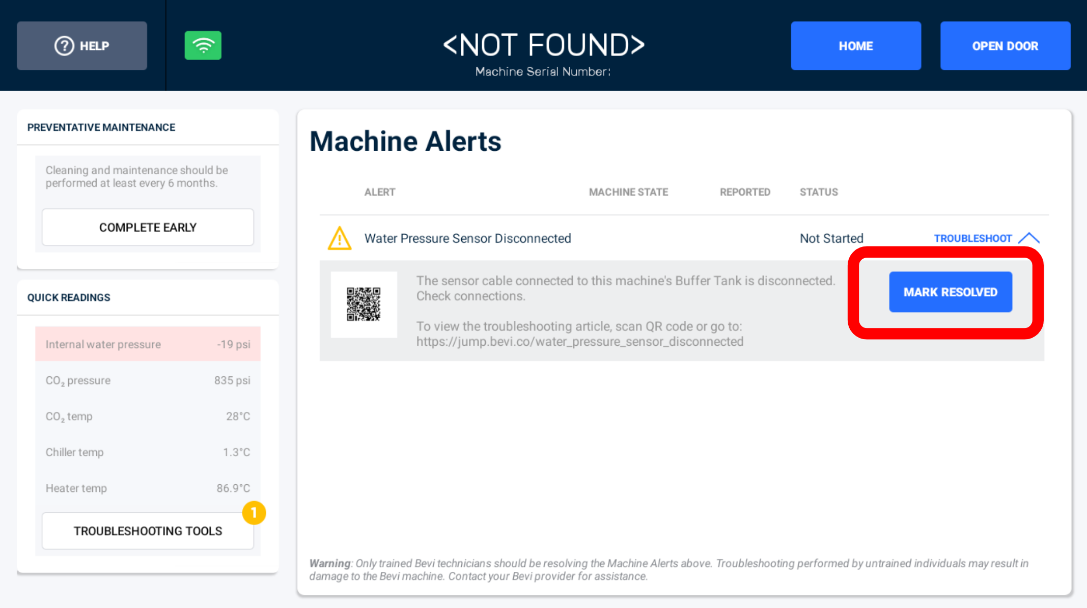Select the Heater temp reading row
The width and height of the screenshot is (1087, 608).
[x=148, y=488]
